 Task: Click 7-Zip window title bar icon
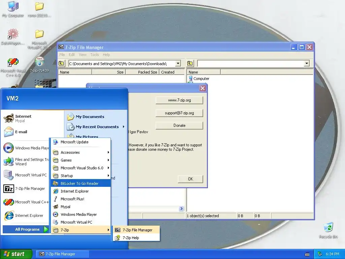click(x=61, y=47)
